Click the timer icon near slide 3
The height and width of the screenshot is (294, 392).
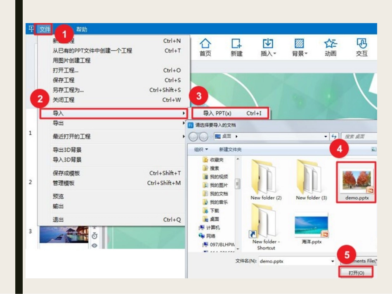point(94,235)
